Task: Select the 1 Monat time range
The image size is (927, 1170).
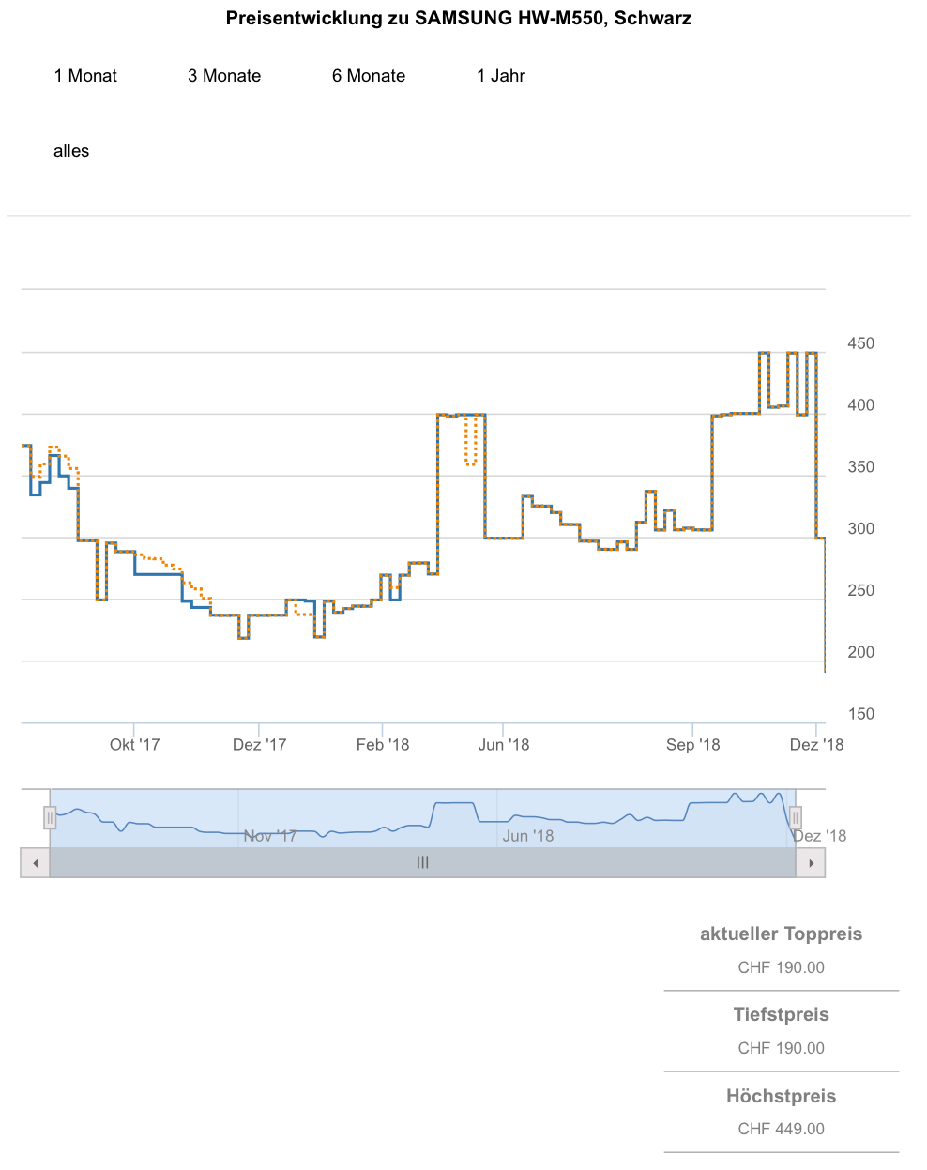Action: (85, 76)
